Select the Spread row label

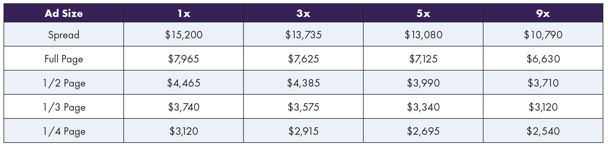pyautogui.click(x=64, y=35)
